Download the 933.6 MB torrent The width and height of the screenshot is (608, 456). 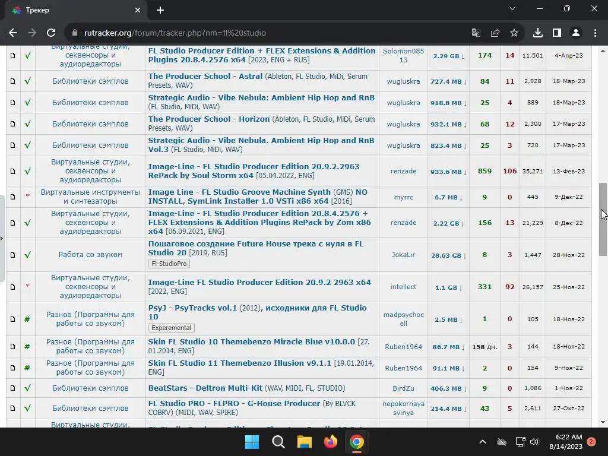point(448,172)
